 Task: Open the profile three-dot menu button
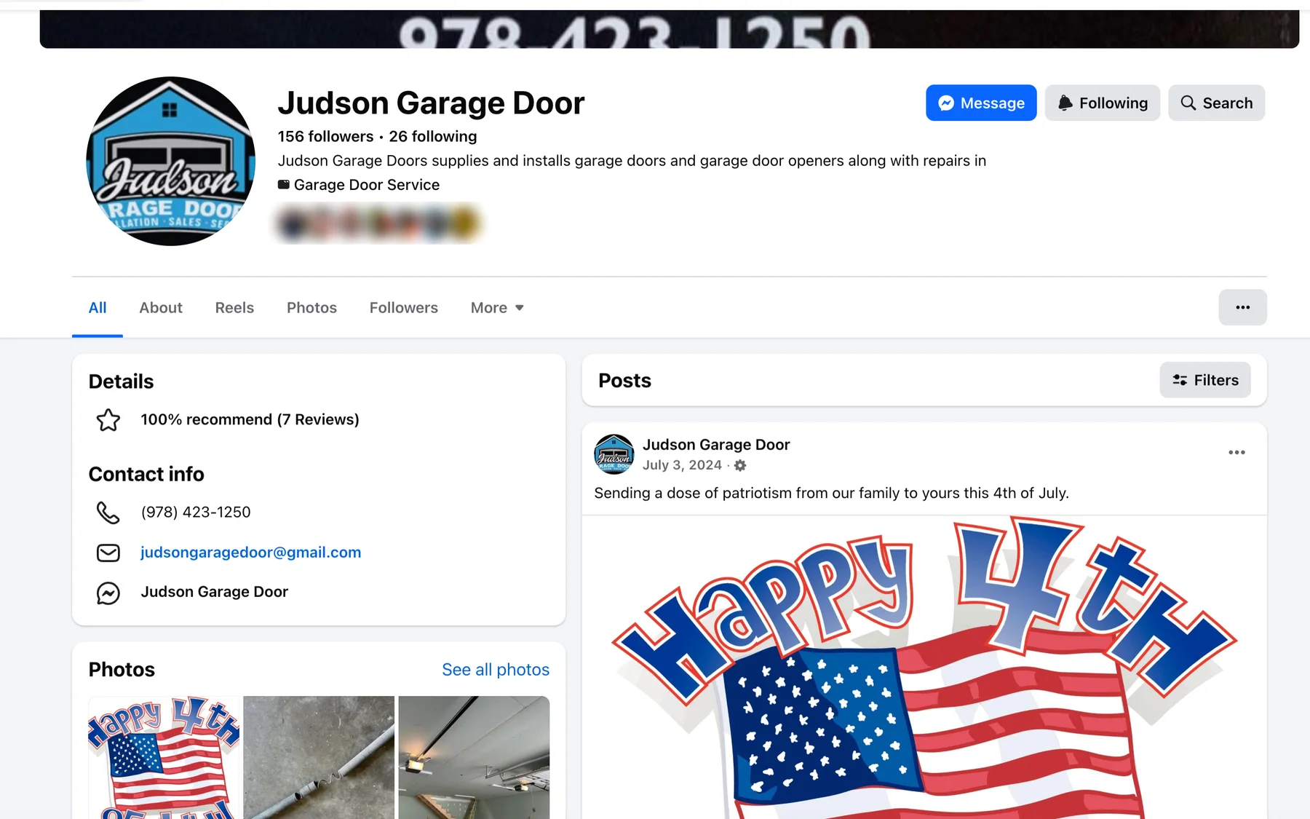pyautogui.click(x=1242, y=307)
